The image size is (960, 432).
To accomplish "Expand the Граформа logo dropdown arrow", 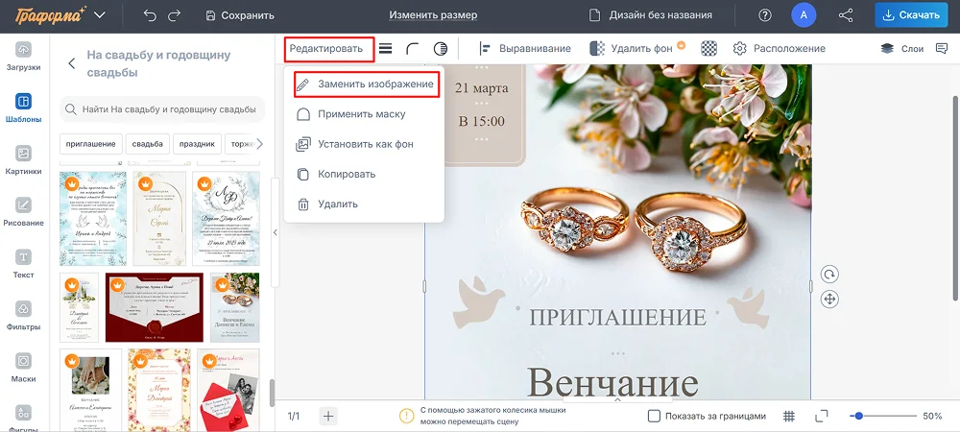I will pos(101,15).
